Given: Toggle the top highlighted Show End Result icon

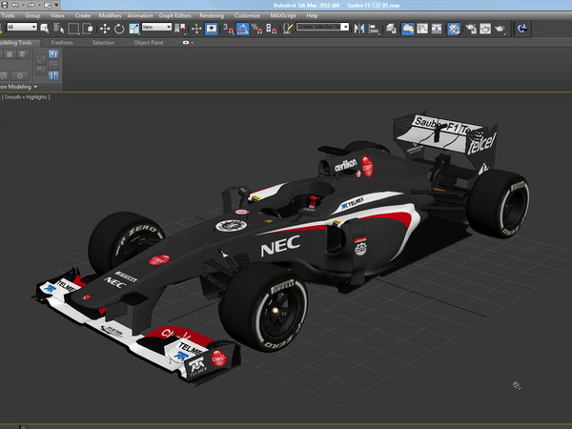Looking at the screenshot, I should (x=53, y=54).
